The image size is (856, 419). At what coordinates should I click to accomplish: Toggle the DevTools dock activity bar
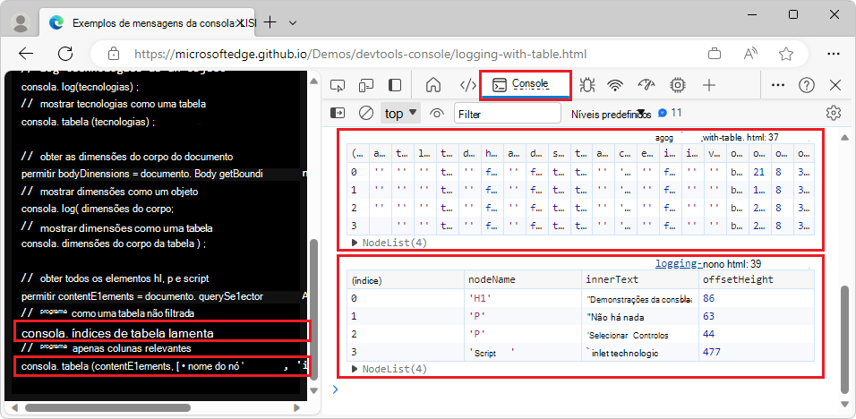(395, 85)
